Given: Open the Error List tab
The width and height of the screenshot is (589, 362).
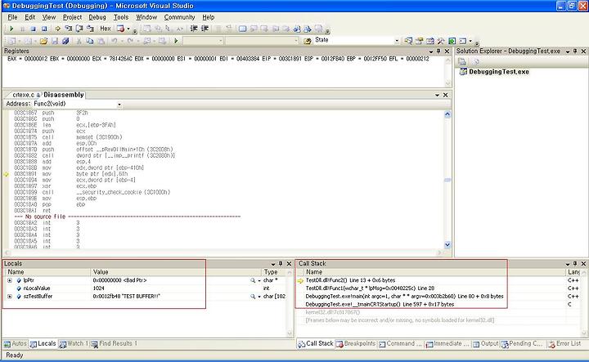Looking at the screenshot, I should (564, 344).
